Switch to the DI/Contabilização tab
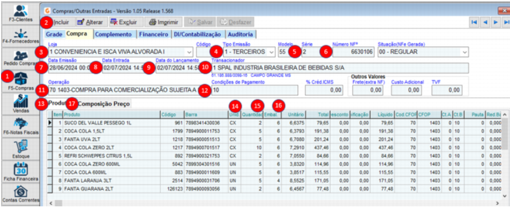This screenshot has width=510, height=209. (198, 34)
